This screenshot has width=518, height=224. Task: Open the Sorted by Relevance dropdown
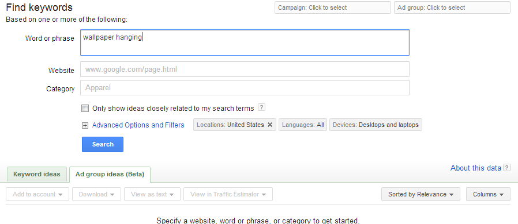point(421,194)
